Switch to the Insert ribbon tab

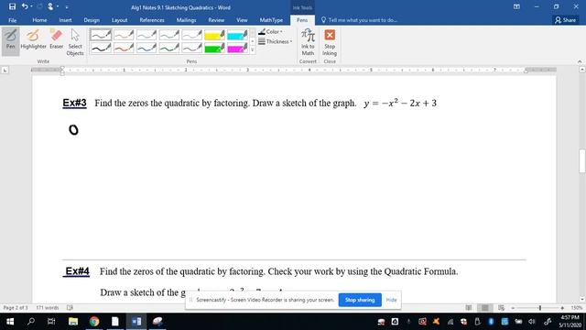point(65,20)
